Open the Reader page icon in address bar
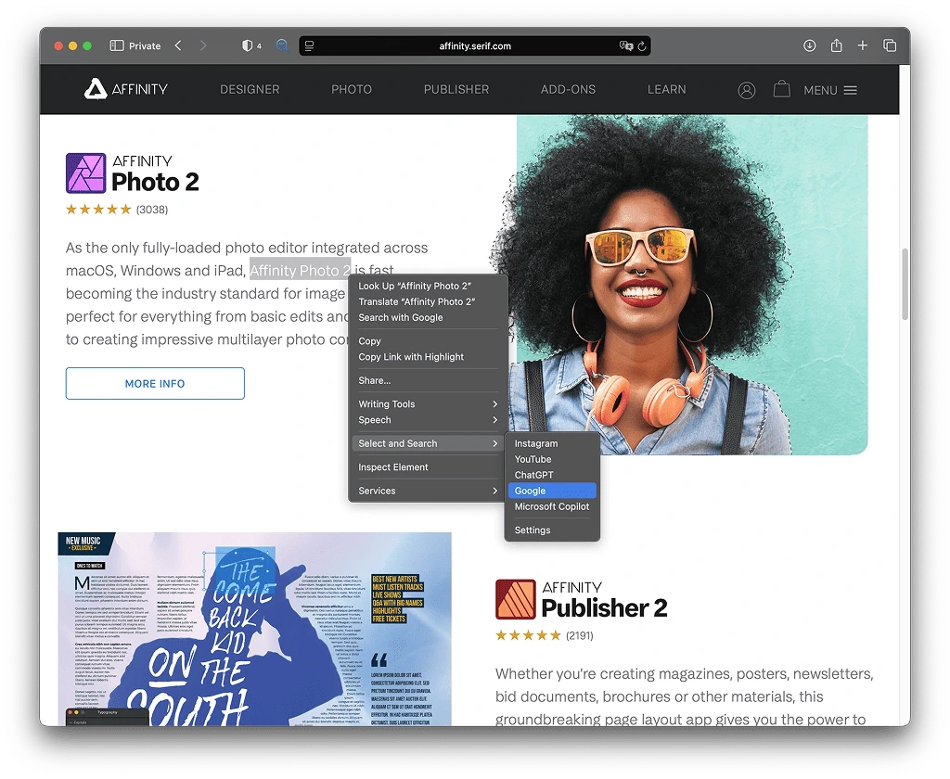 click(x=309, y=45)
